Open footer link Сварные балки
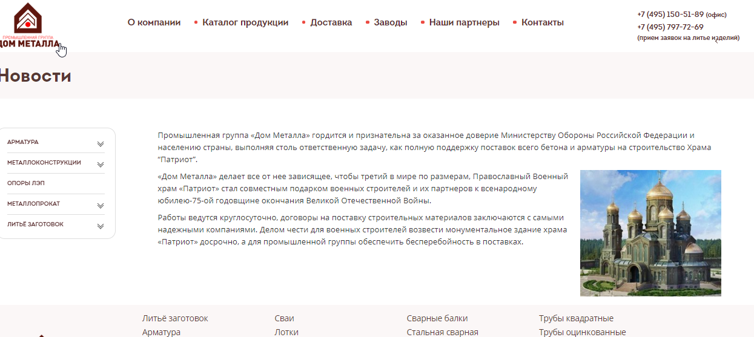754x337 pixels. coord(437,318)
